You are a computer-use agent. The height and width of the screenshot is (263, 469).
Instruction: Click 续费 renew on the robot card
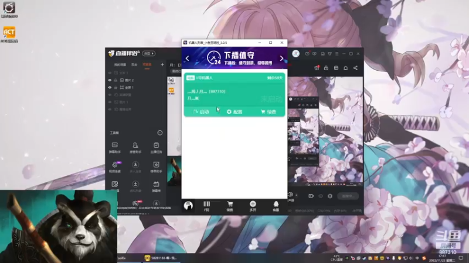[x=269, y=112]
